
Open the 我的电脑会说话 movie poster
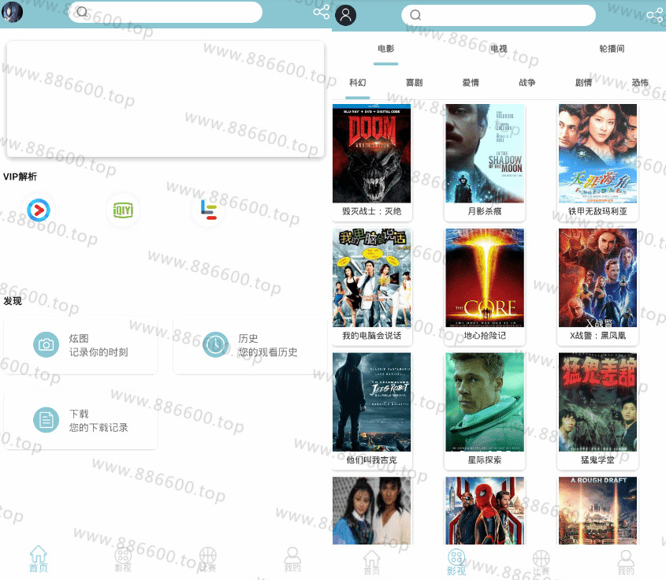[372, 277]
